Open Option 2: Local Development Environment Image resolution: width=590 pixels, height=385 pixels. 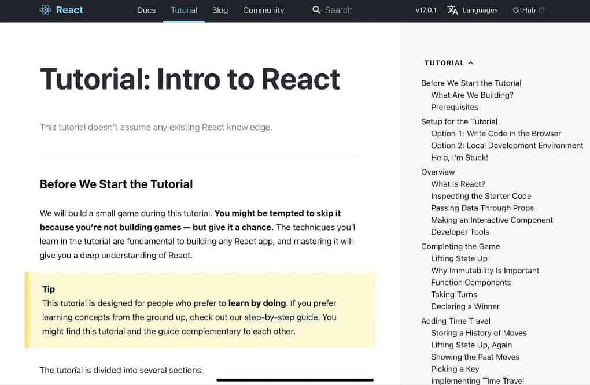pyautogui.click(x=507, y=146)
